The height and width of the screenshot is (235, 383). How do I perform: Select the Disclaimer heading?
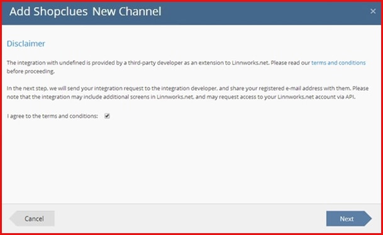pyautogui.click(x=26, y=43)
